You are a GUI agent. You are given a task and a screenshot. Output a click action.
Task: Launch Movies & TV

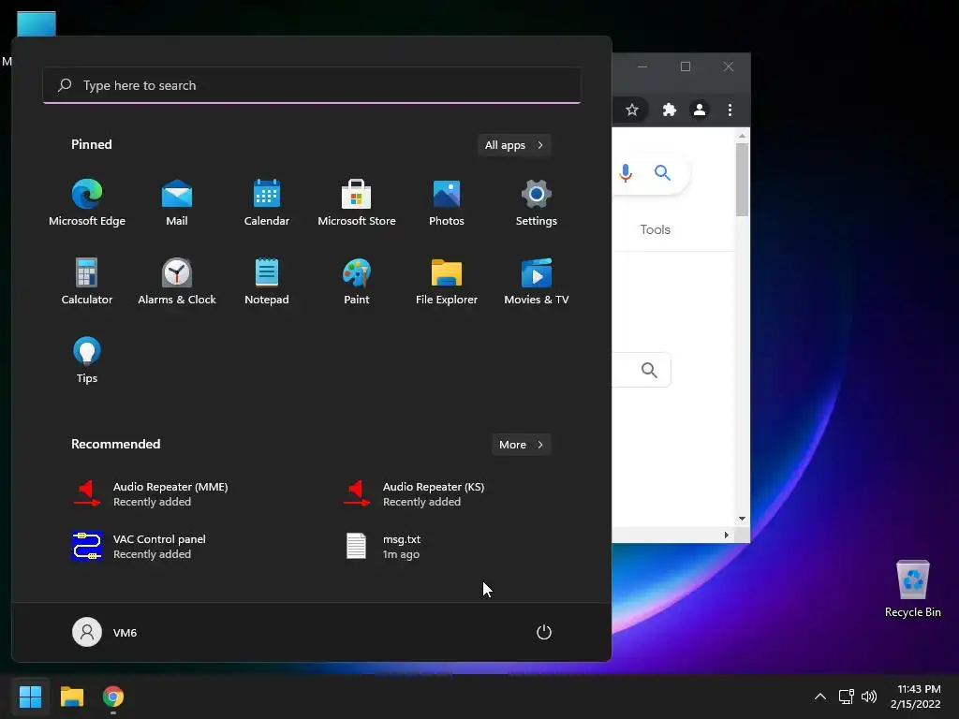537,281
